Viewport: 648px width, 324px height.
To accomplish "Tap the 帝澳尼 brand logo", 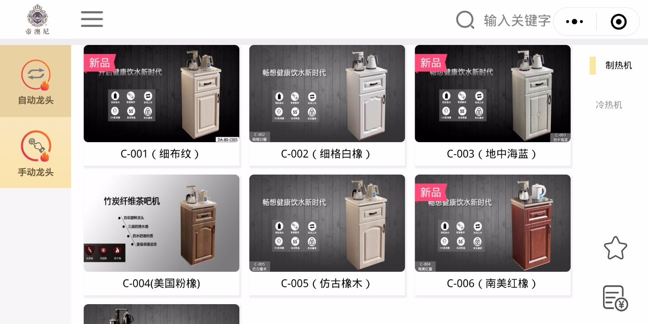I will [x=37, y=19].
